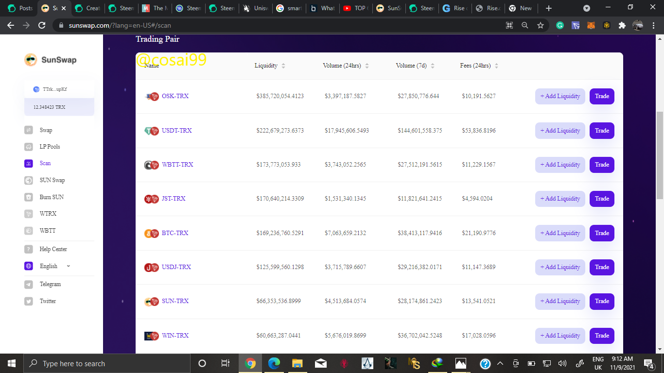Click the Help Center question icon
The height and width of the screenshot is (373, 664).
(29, 249)
